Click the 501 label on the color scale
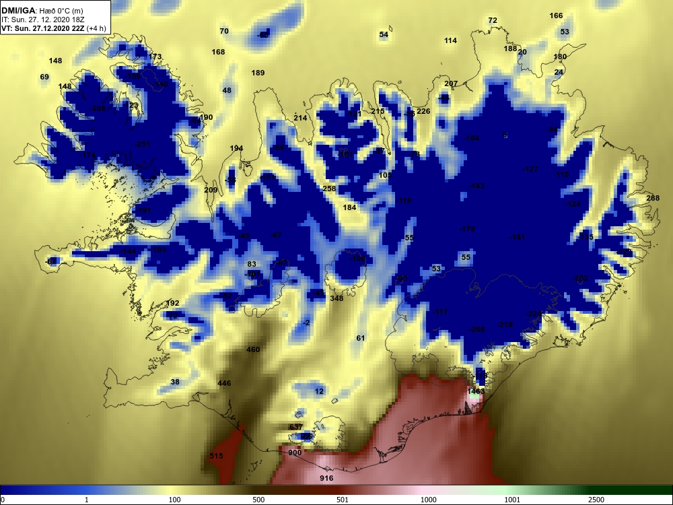The image size is (673, 505). 342,500
